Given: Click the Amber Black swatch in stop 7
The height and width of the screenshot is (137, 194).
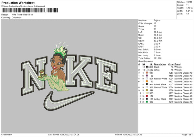Looking at the screenshot, I should (147, 84).
